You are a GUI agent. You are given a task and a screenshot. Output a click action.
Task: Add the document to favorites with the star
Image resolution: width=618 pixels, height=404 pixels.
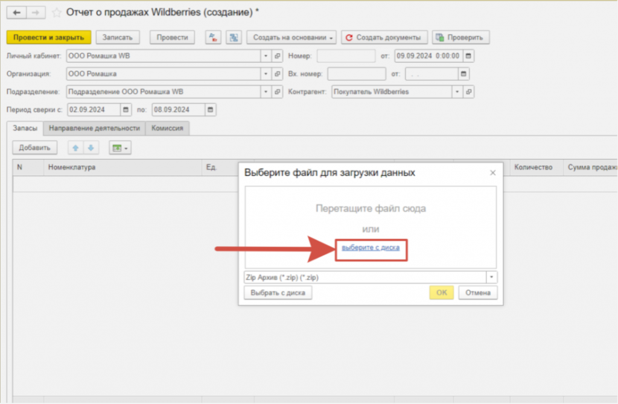[57, 13]
